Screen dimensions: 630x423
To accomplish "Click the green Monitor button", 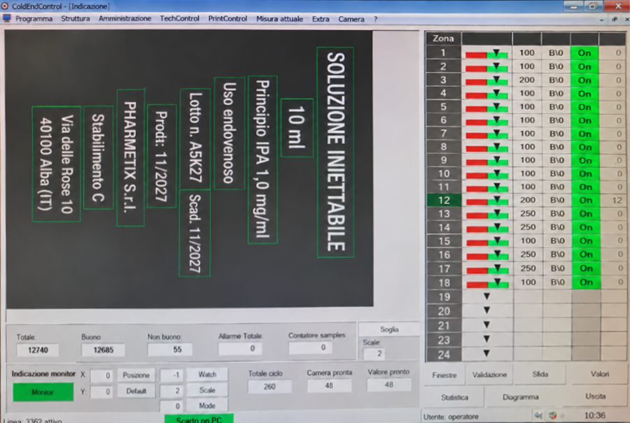I will click(x=43, y=392).
